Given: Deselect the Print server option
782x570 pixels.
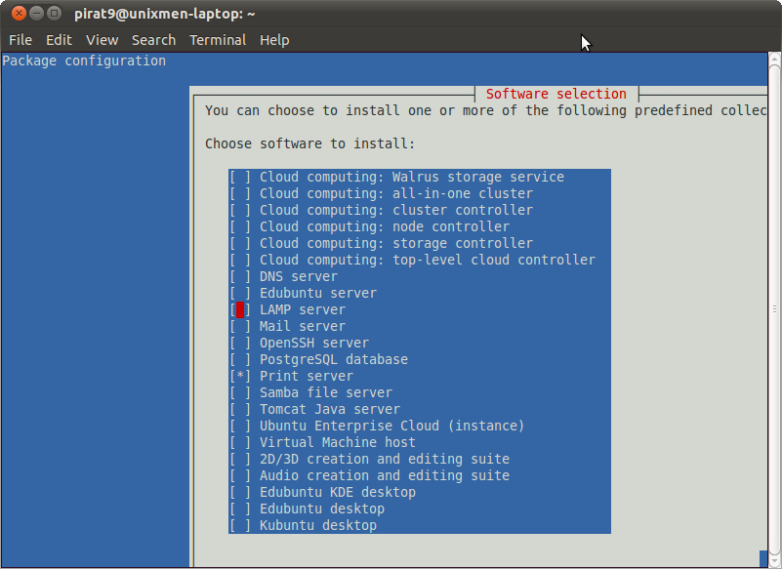Looking at the screenshot, I should (240, 376).
